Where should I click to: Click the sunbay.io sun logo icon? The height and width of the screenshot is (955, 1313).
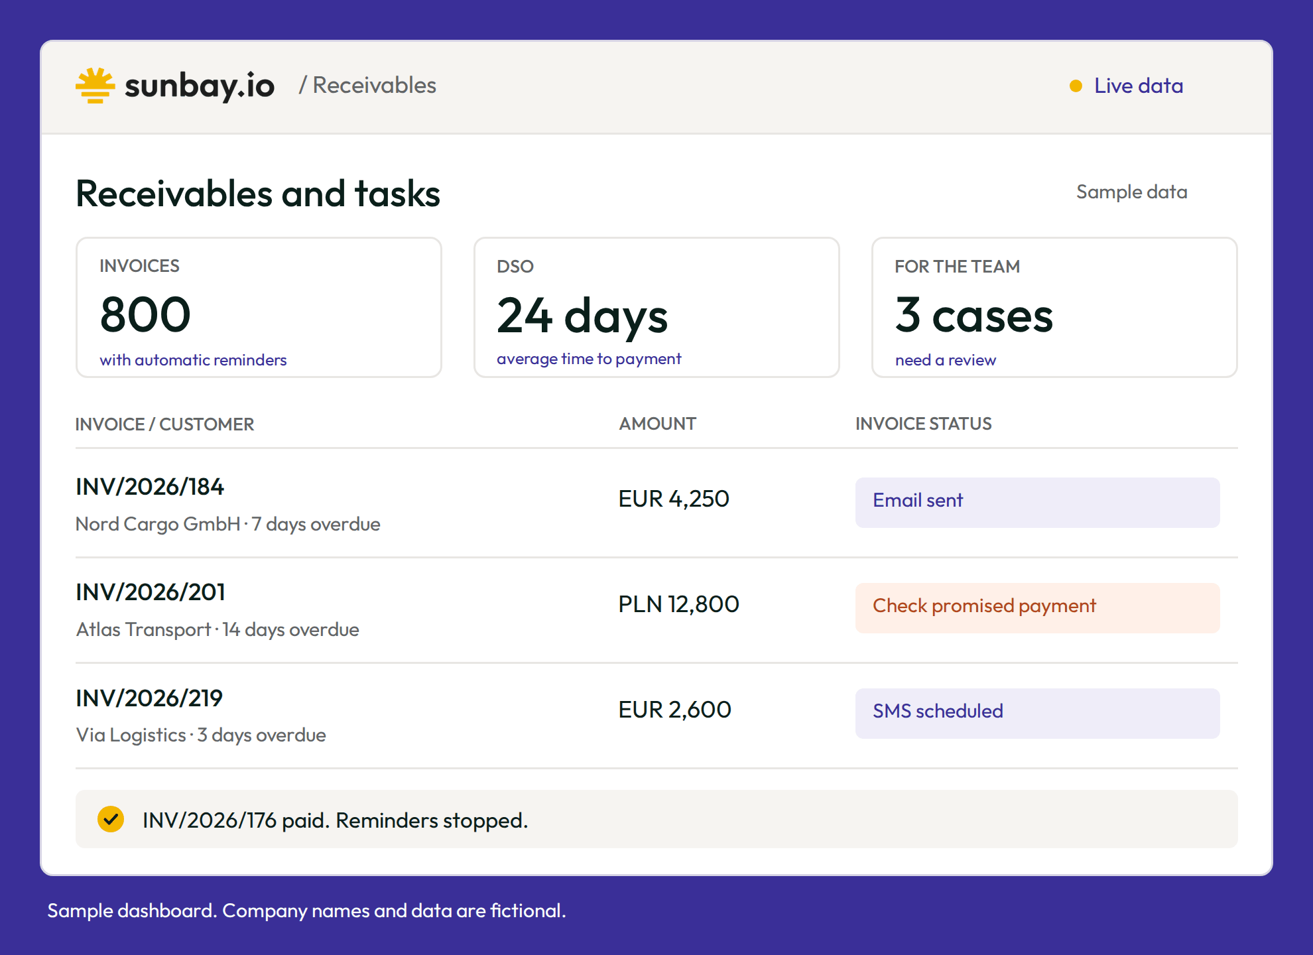coord(95,85)
